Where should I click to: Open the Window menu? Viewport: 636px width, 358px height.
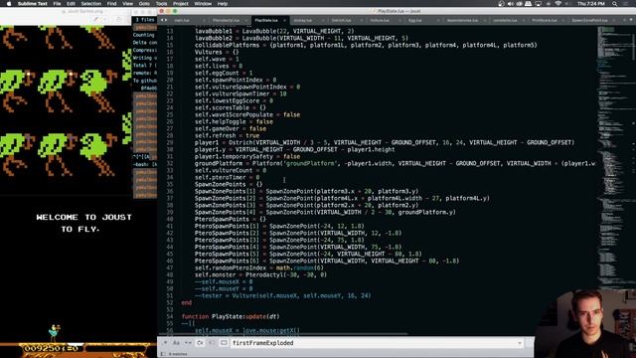click(x=203, y=4)
